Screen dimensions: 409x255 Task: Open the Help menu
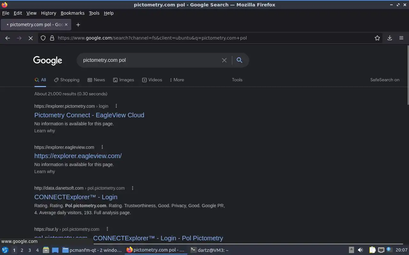[x=109, y=13]
